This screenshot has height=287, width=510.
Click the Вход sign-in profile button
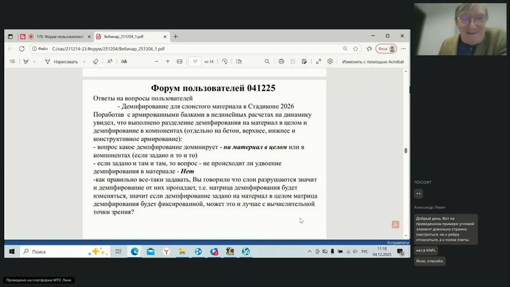click(x=386, y=49)
